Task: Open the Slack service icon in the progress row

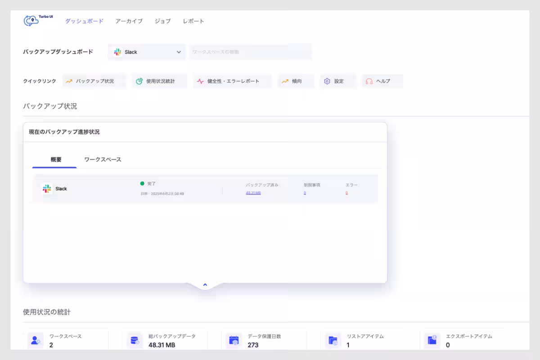Action: tap(47, 189)
